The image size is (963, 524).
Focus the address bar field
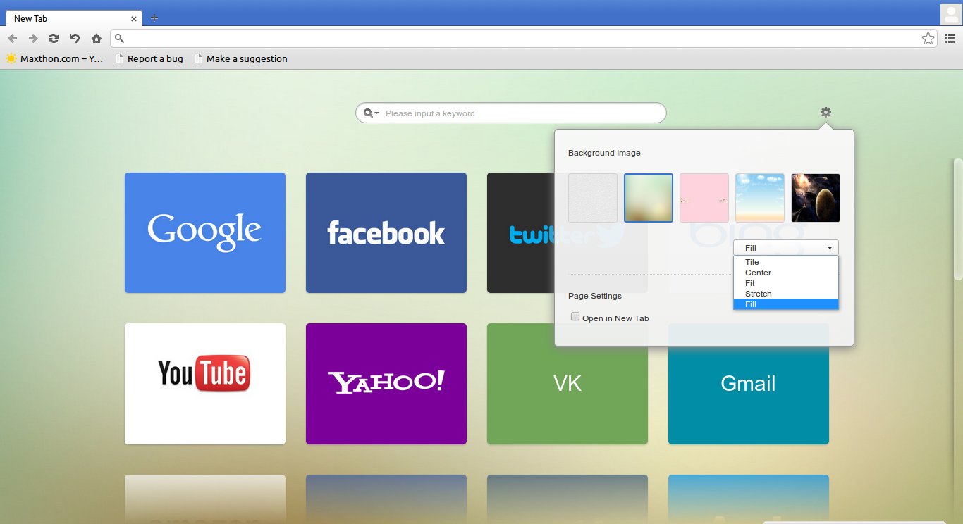click(524, 38)
